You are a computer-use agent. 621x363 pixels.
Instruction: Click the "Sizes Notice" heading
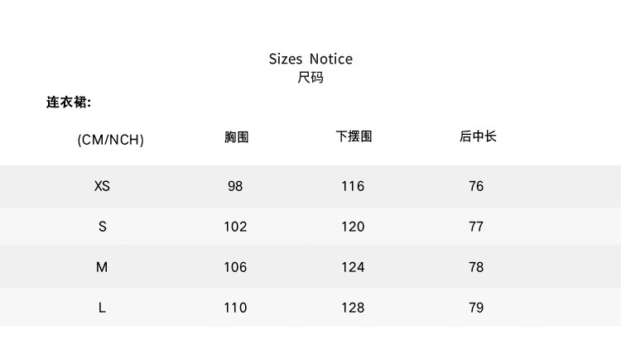[x=310, y=59]
